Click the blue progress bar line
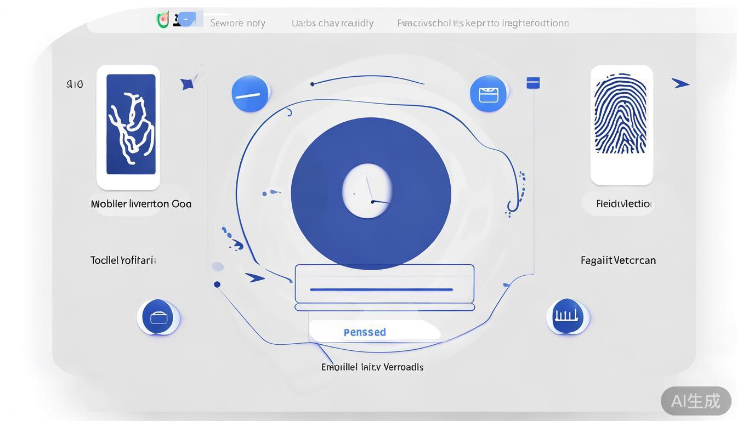Image resolution: width=737 pixels, height=421 pixels. click(x=381, y=289)
